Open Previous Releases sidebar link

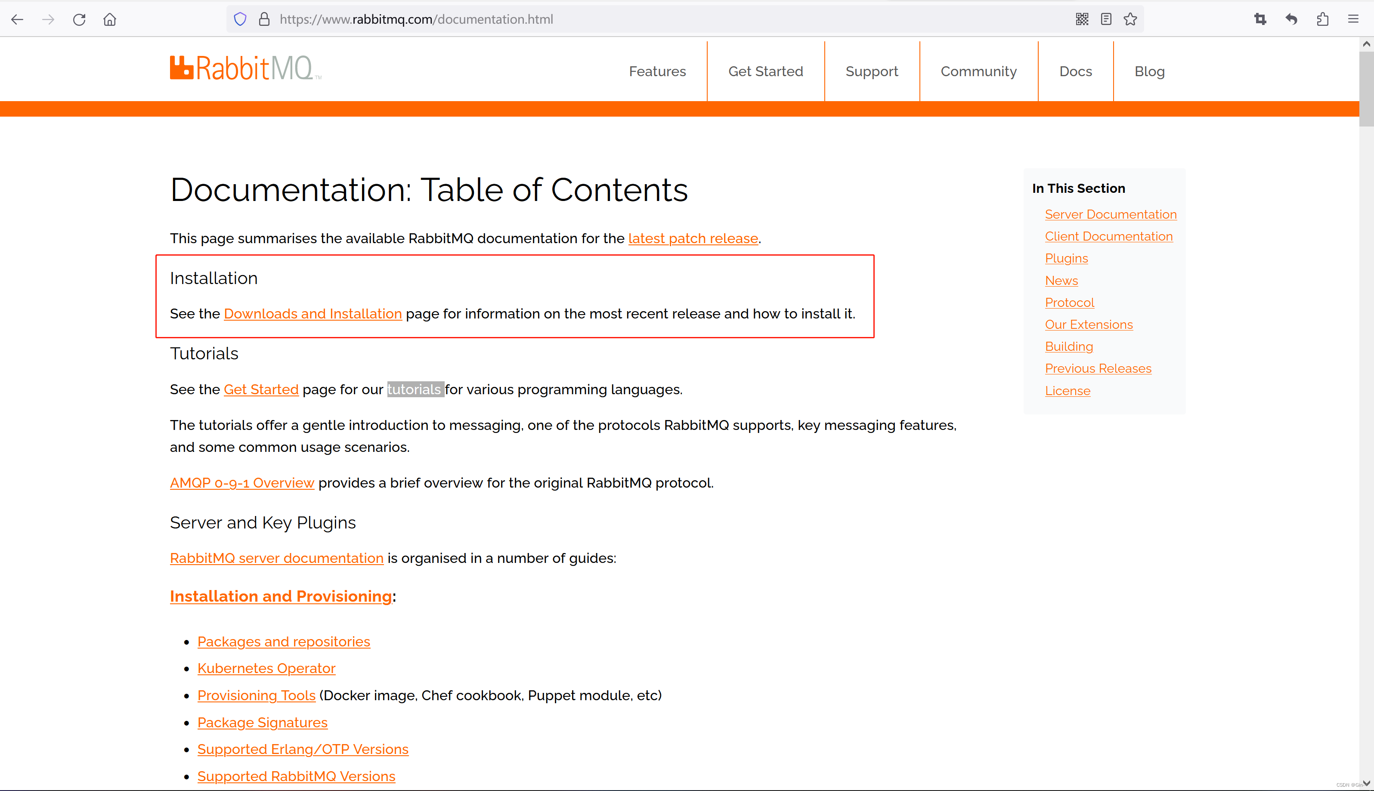click(1099, 368)
